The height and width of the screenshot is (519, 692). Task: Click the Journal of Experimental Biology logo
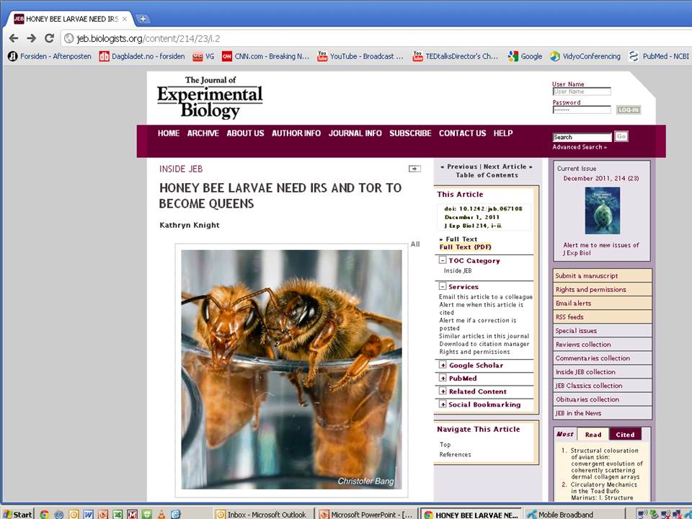point(210,98)
